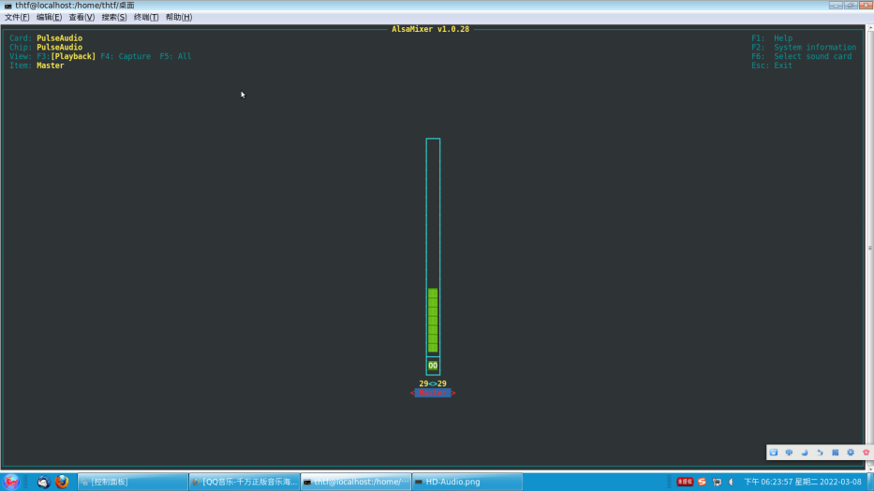This screenshot has height=491, width=874.
Task: Open the start menu logo in the taskbar
Action: coord(12,482)
